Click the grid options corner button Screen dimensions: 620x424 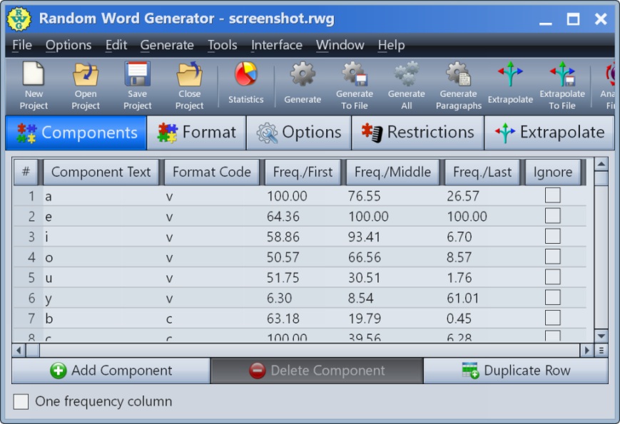click(x=601, y=350)
